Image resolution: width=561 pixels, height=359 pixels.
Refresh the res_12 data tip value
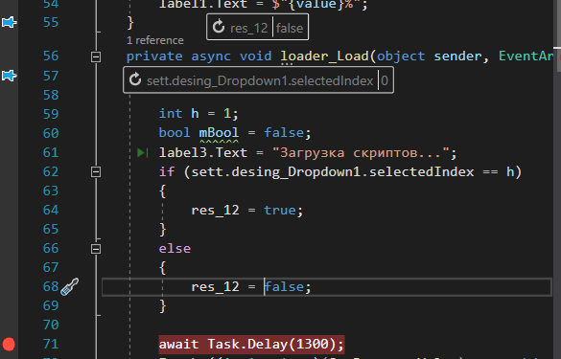point(219,27)
